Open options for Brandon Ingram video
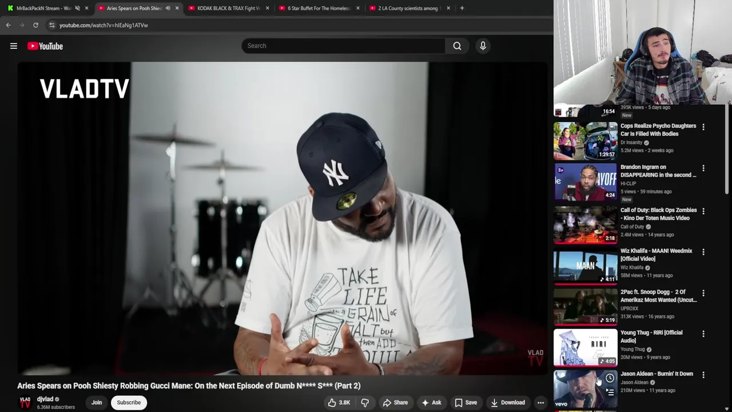 (703, 168)
